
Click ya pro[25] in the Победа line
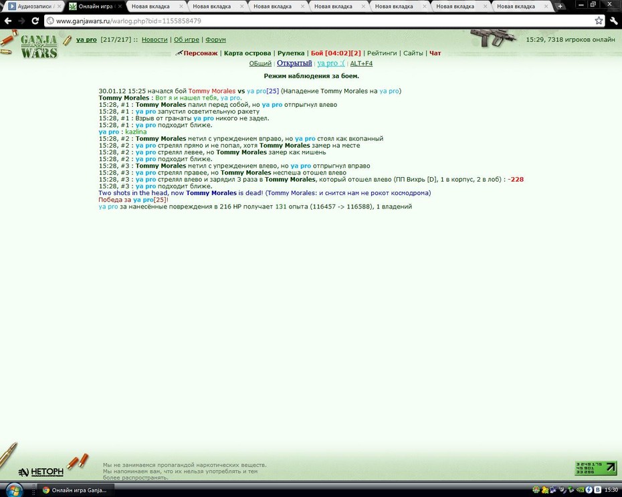(150, 200)
